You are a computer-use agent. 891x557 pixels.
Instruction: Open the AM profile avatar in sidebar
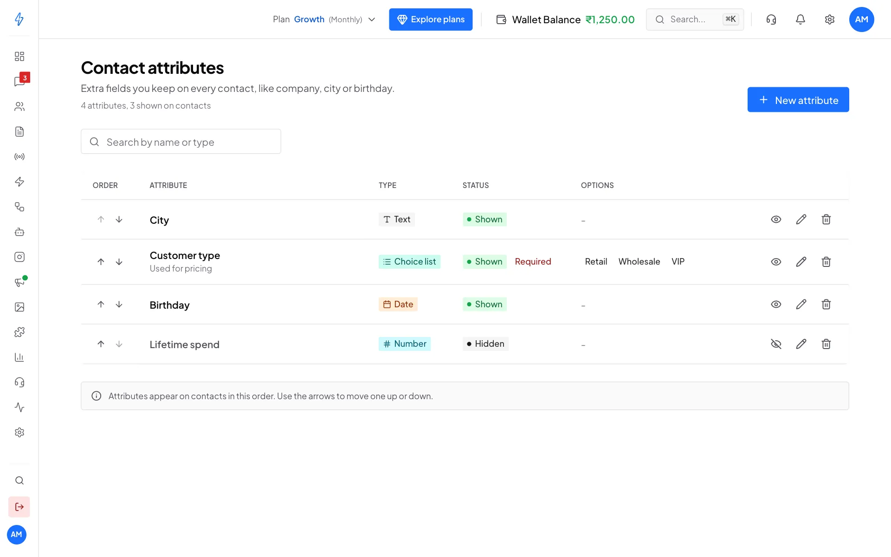click(x=17, y=535)
